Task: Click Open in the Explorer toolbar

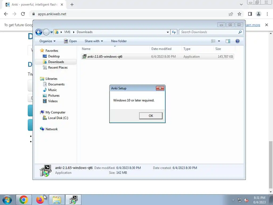Action: (70, 41)
